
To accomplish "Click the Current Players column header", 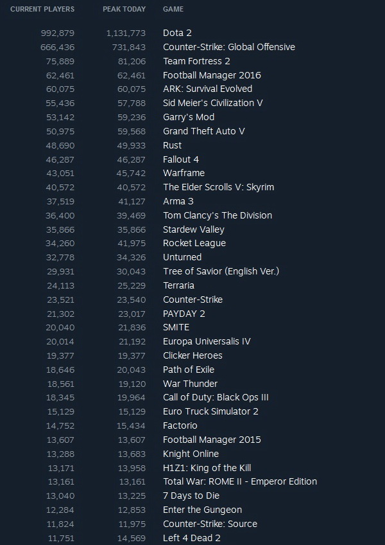I will click(x=42, y=10).
